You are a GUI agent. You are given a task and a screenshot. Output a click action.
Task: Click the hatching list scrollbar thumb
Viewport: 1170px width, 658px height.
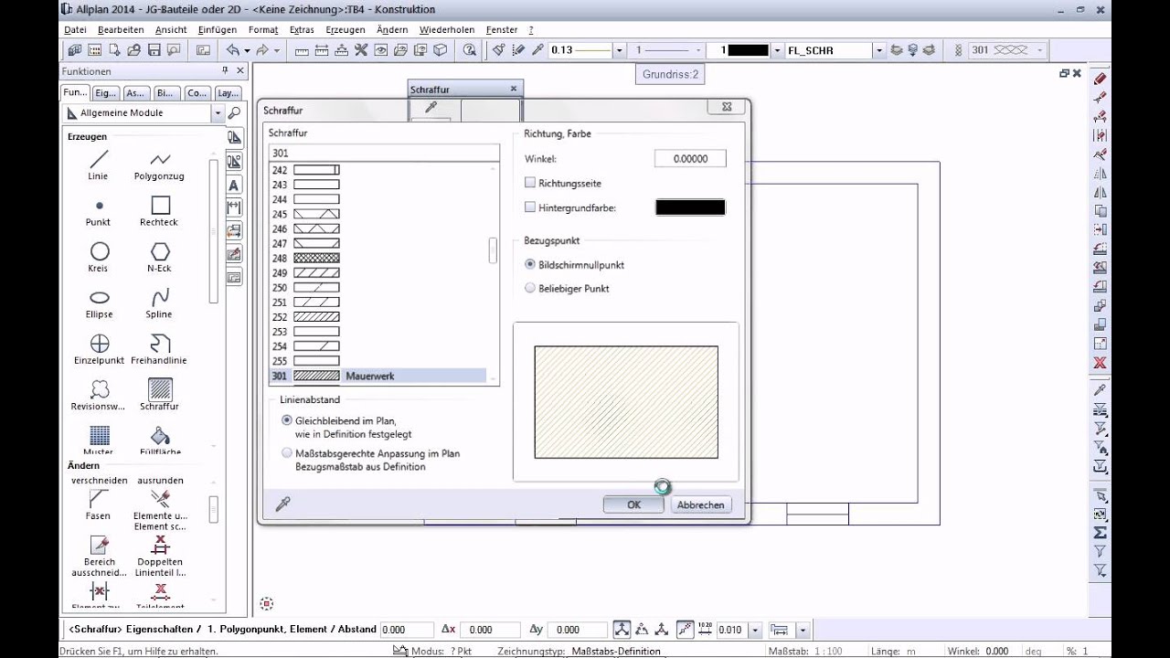point(494,250)
